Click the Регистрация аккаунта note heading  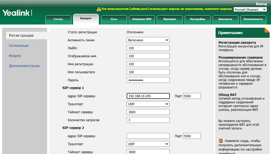point(237,42)
